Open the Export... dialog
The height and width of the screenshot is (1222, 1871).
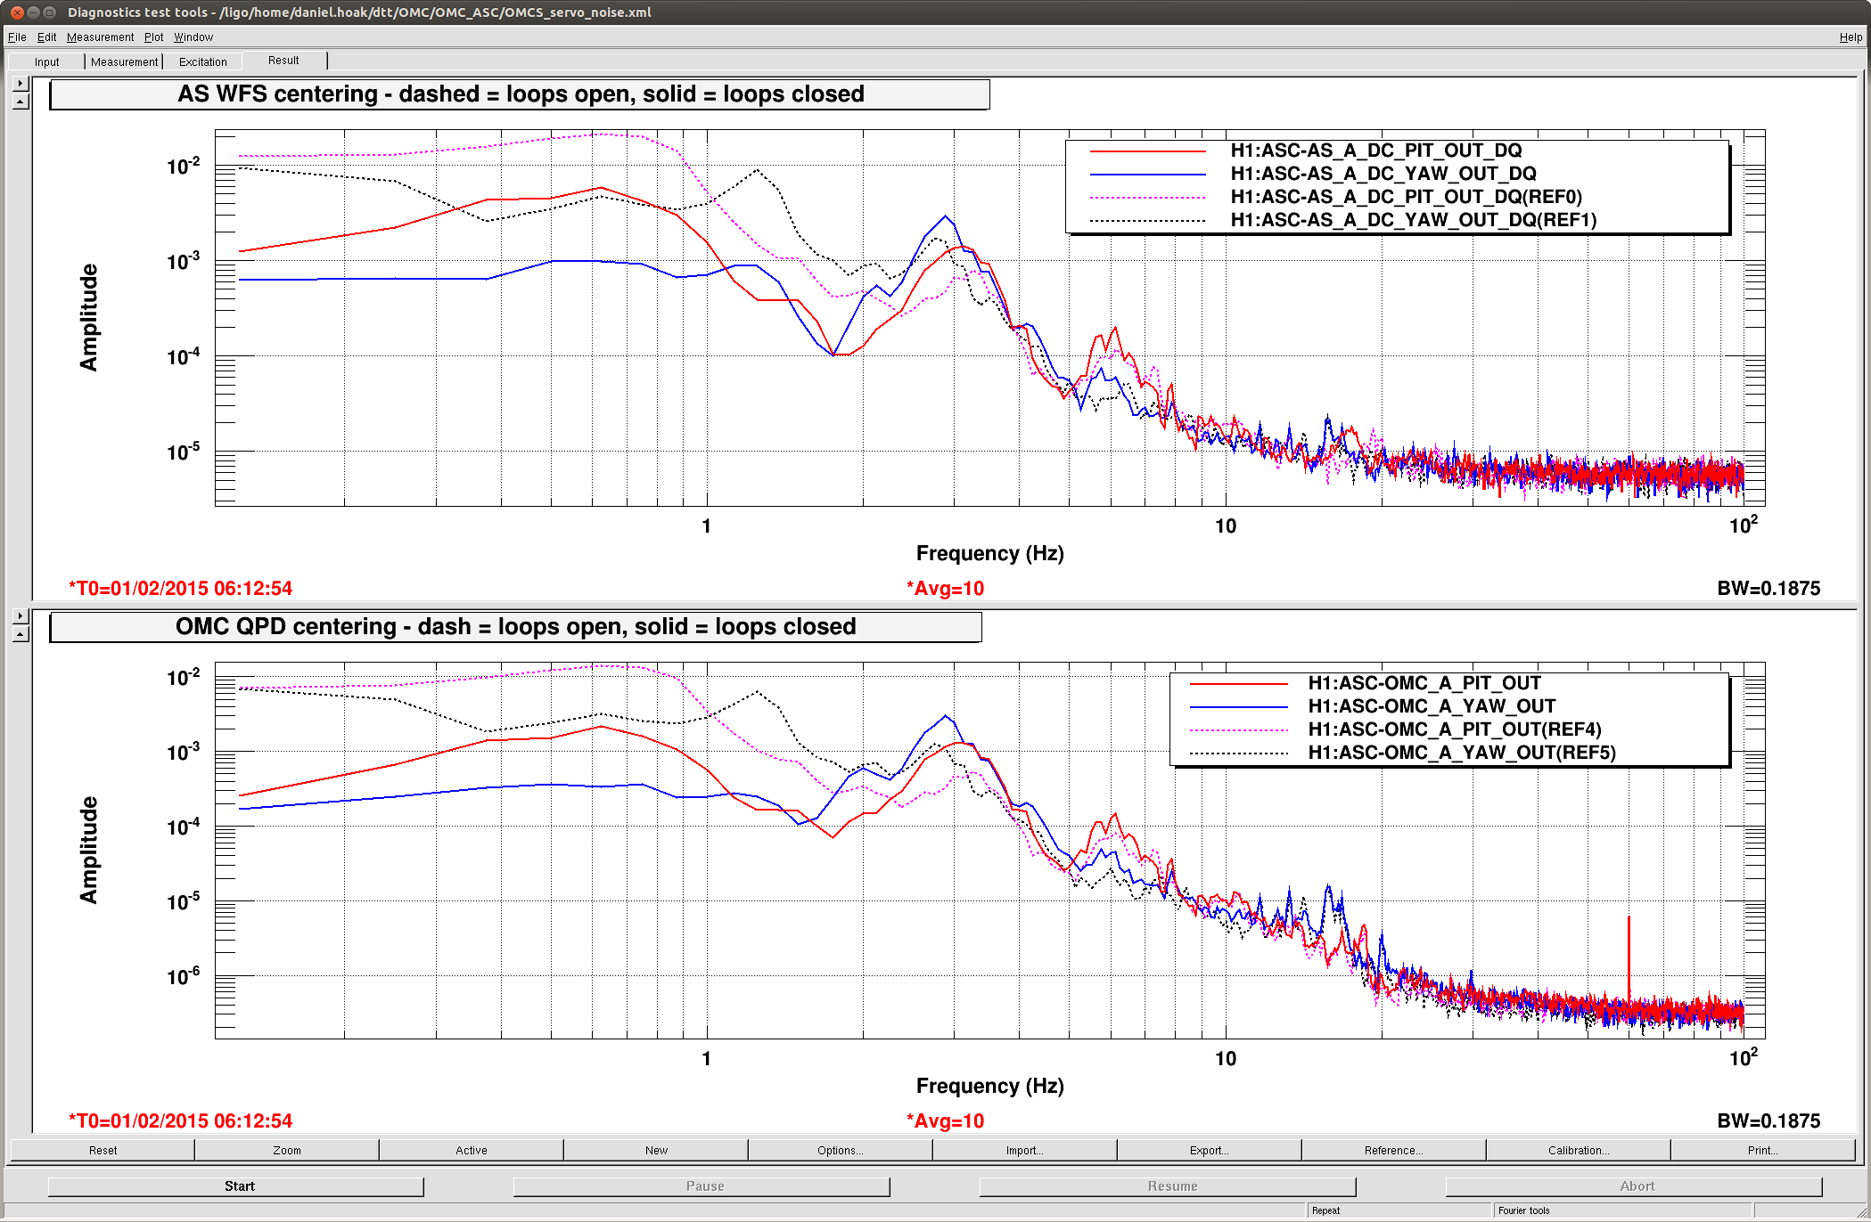tap(1210, 1150)
